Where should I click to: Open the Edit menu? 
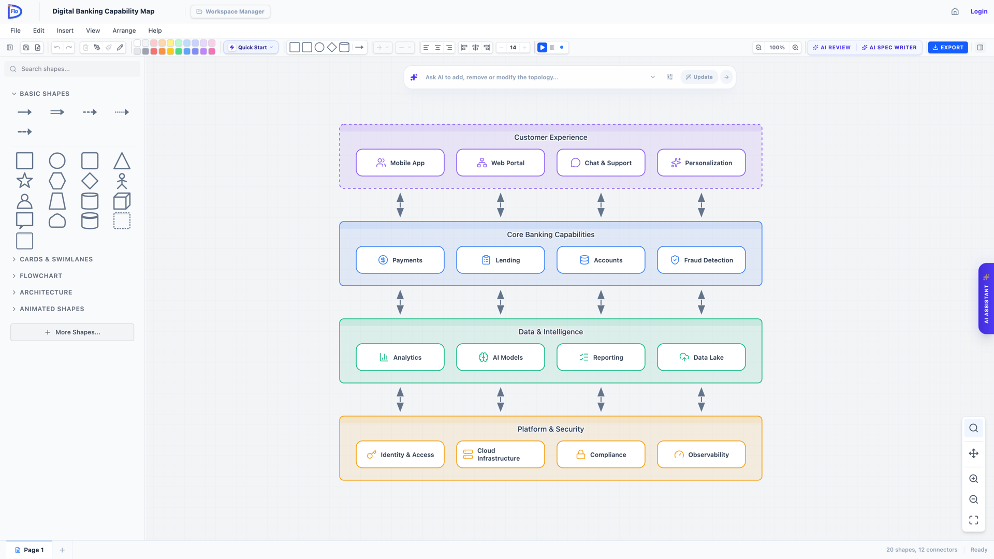click(39, 31)
